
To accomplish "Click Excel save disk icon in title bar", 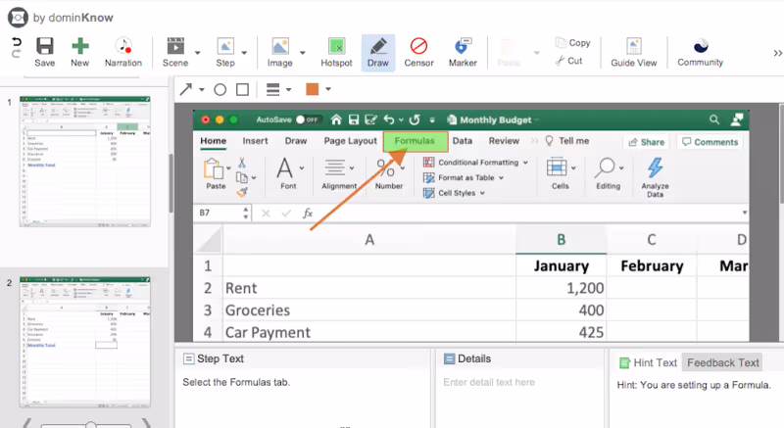I will (x=354, y=119).
